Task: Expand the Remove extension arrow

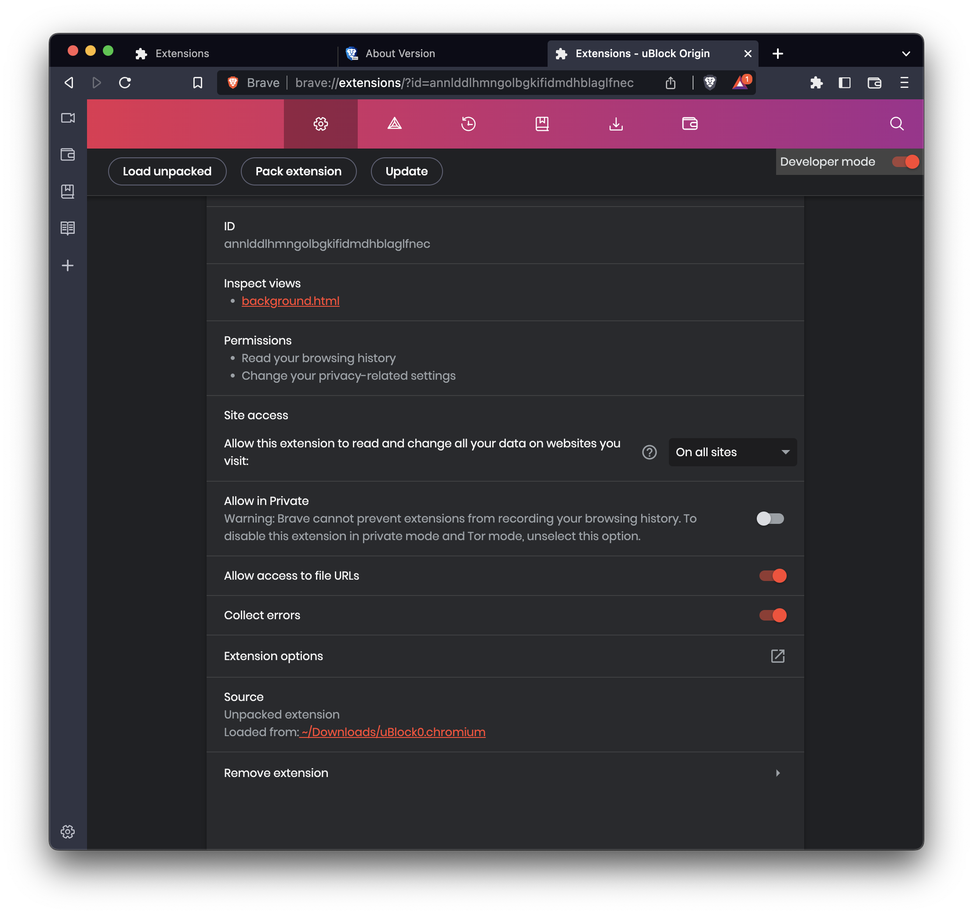Action: tap(778, 773)
